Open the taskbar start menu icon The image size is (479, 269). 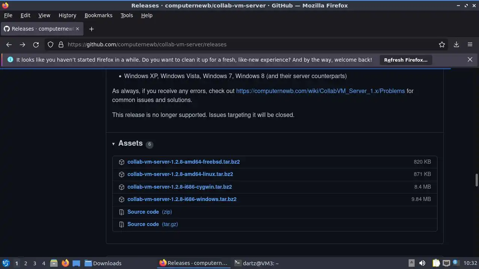tap(6, 263)
